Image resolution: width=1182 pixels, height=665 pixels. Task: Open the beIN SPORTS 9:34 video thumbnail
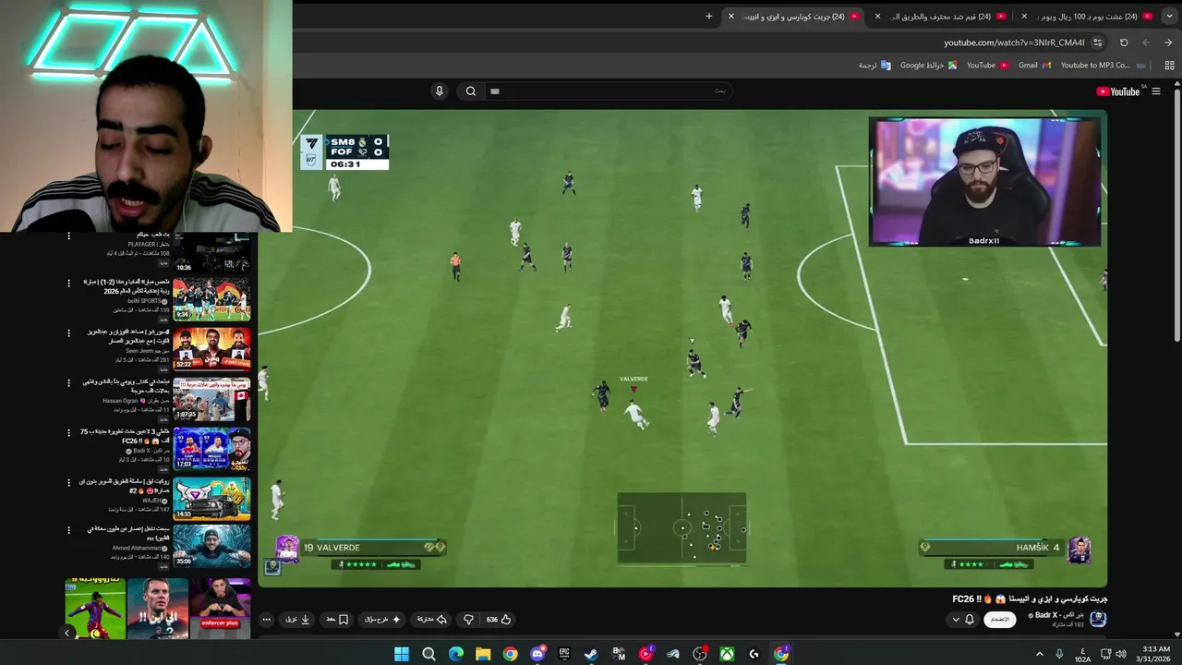[211, 299]
